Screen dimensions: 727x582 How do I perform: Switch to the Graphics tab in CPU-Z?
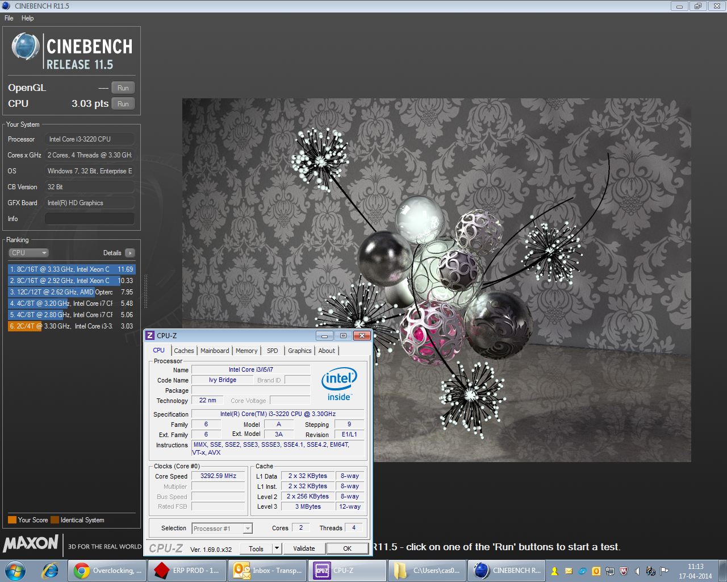coord(300,351)
